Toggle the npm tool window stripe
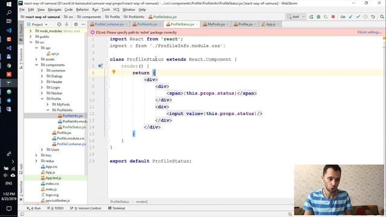Viewport: 386px width, 217px height. [21, 169]
